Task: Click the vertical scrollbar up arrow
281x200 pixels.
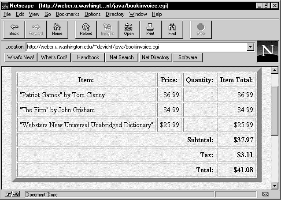Action: tap(274, 70)
